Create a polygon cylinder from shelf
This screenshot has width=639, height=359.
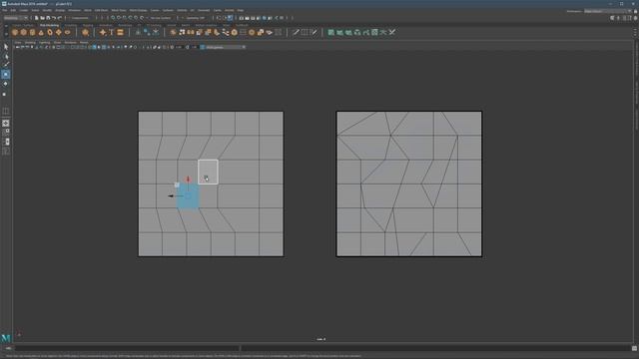pyautogui.click(x=32, y=32)
